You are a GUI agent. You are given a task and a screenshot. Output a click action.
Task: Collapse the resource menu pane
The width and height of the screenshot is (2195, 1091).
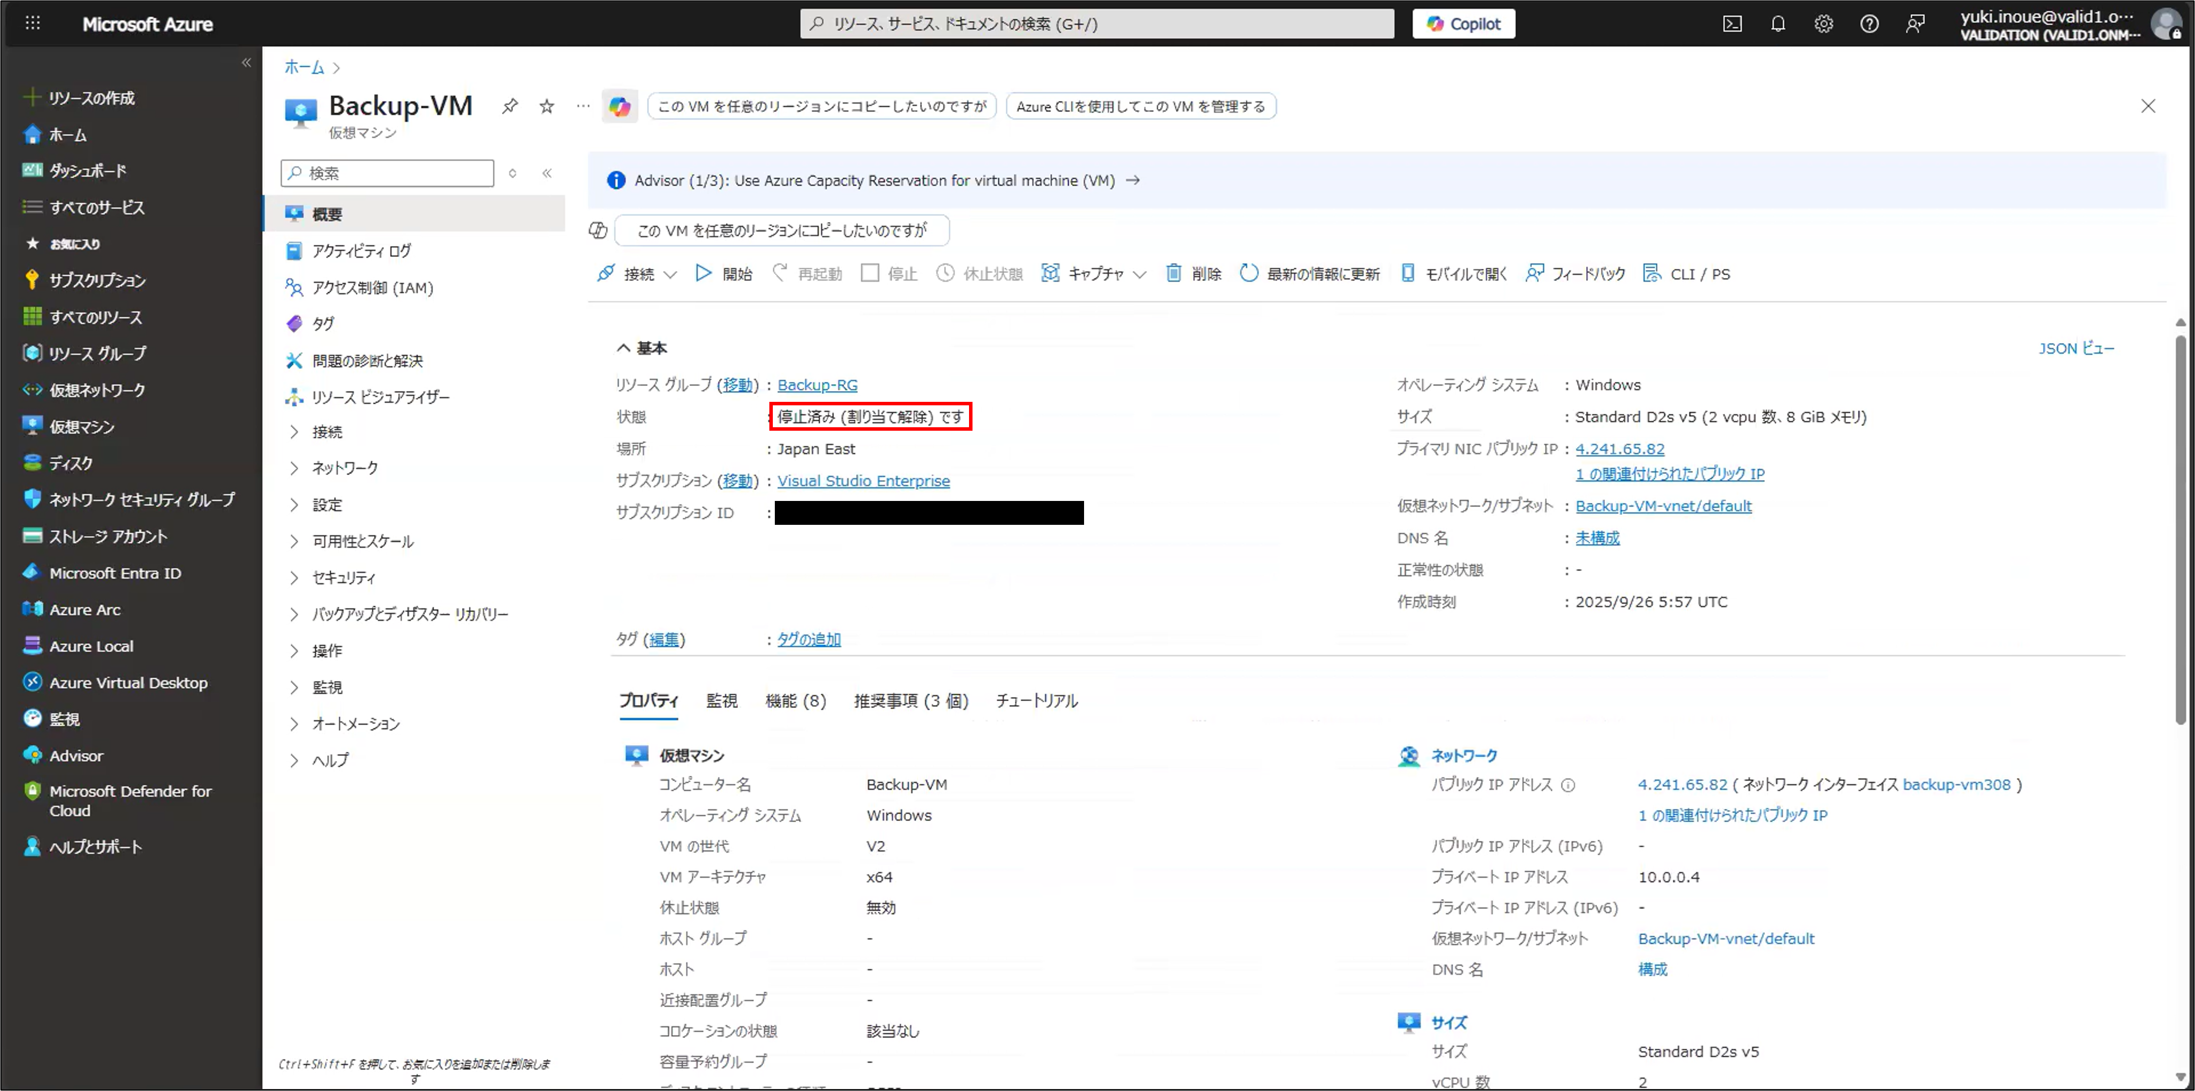tap(547, 173)
